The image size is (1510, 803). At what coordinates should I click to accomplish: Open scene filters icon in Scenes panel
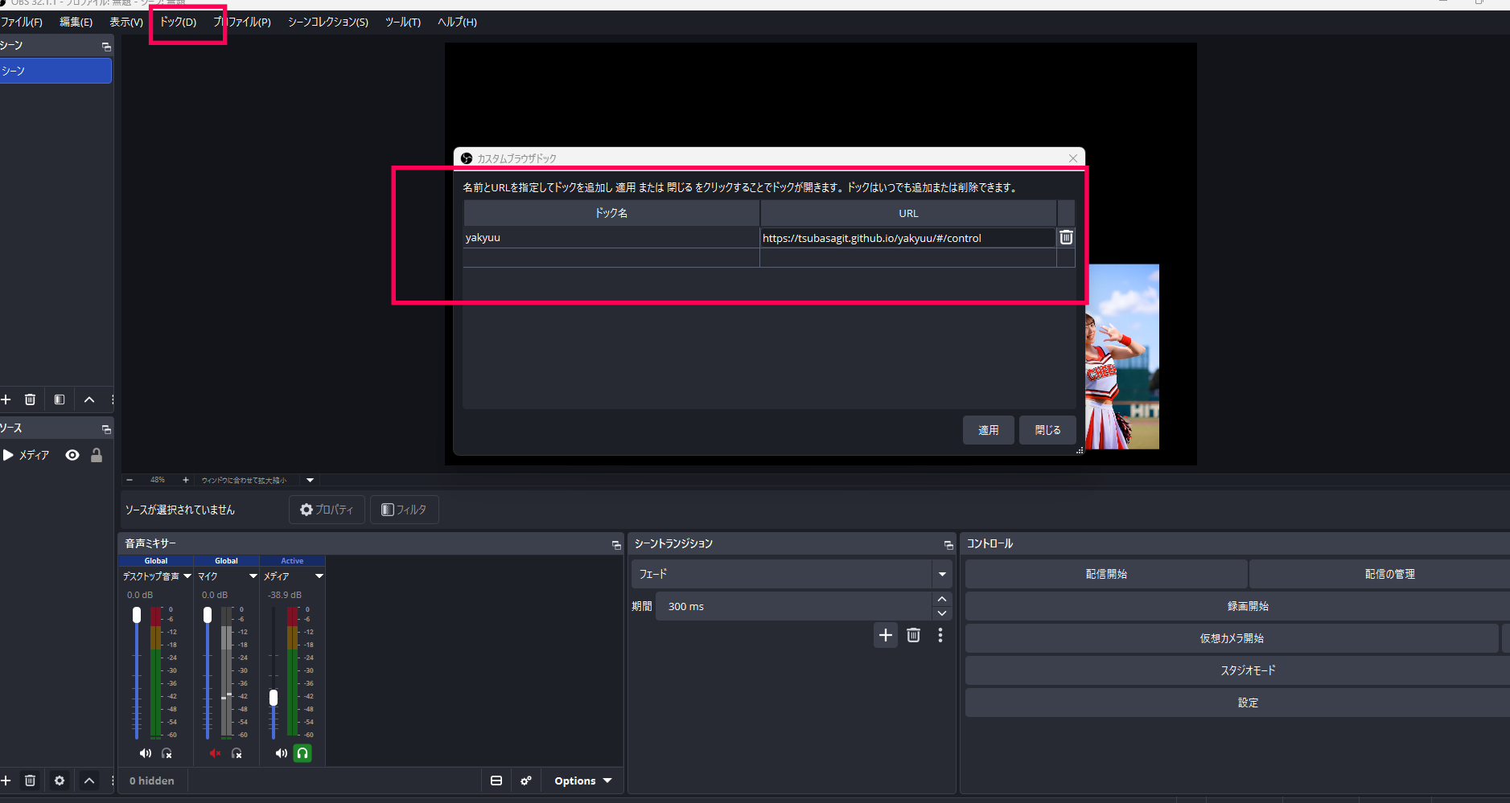tap(60, 399)
